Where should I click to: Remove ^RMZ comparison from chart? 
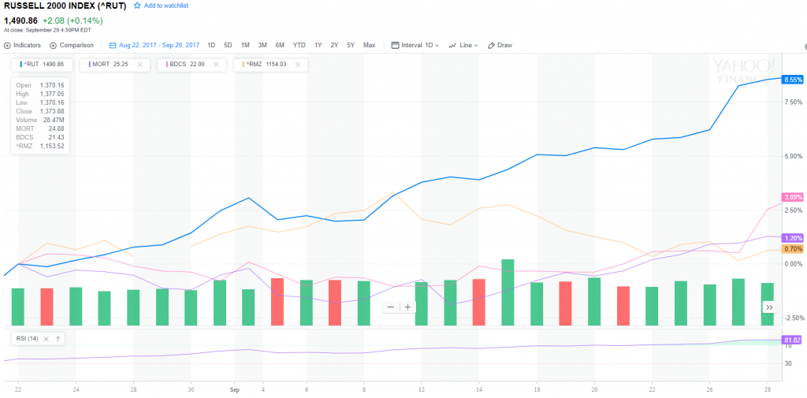pyautogui.click(x=297, y=64)
